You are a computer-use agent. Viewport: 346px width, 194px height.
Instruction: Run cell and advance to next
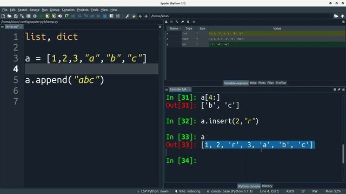coord(54,16)
